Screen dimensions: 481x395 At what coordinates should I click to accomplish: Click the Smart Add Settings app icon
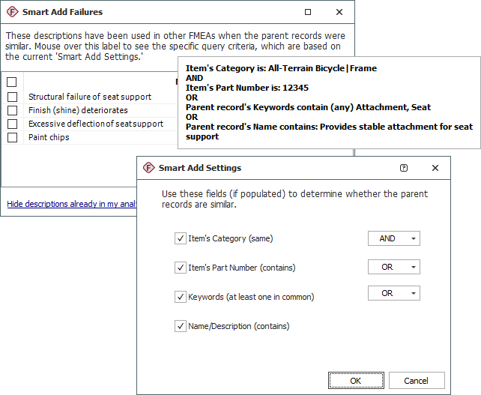click(148, 168)
